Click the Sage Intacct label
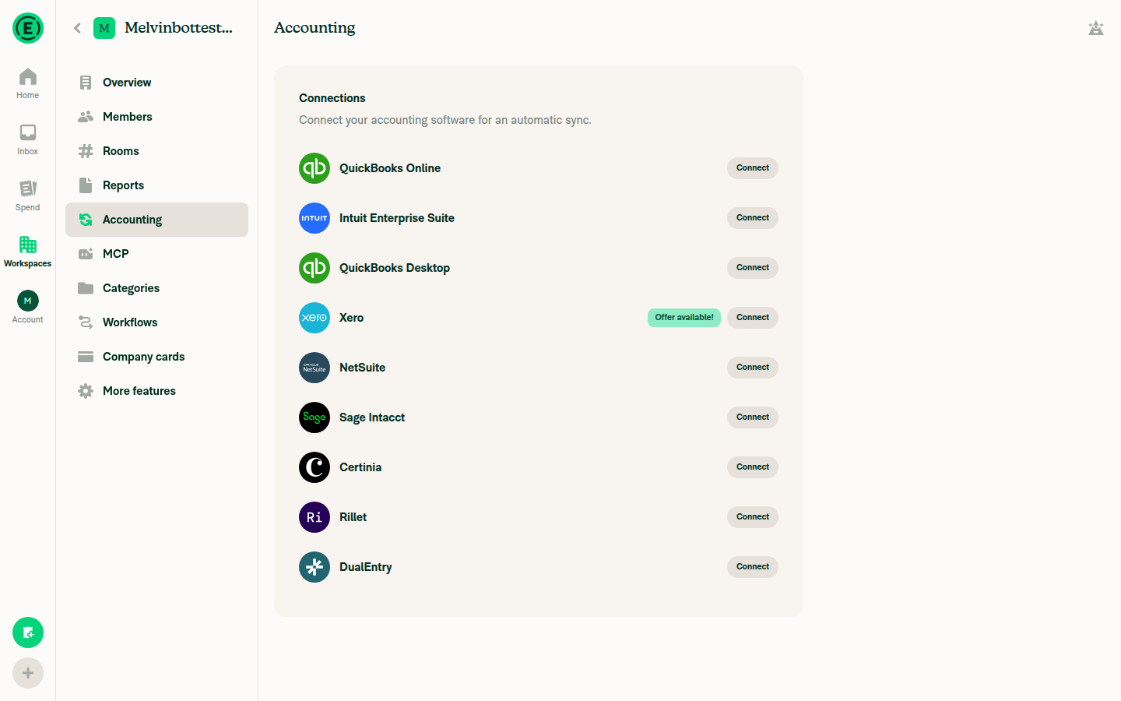The width and height of the screenshot is (1121, 701). click(x=372, y=417)
